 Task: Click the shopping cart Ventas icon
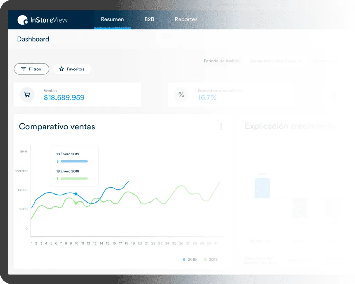[x=27, y=94]
